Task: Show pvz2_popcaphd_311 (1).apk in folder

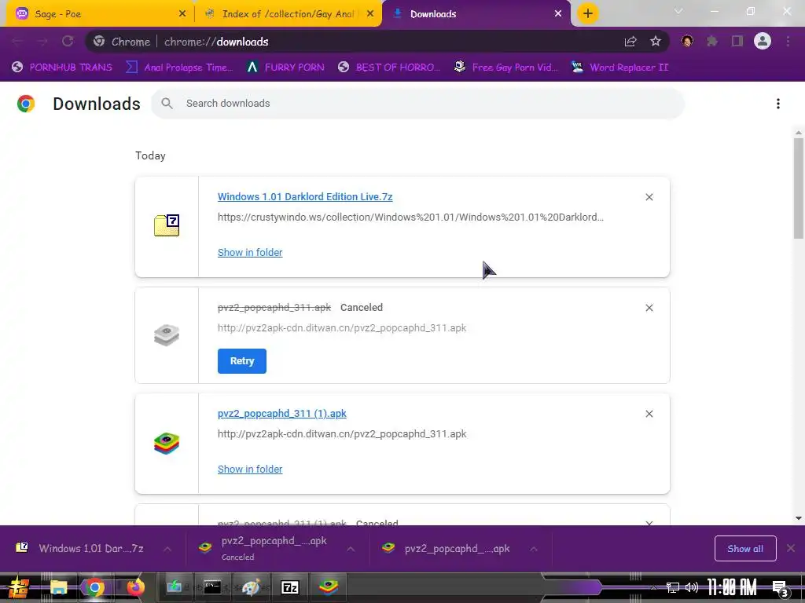Action: [250, 470]
